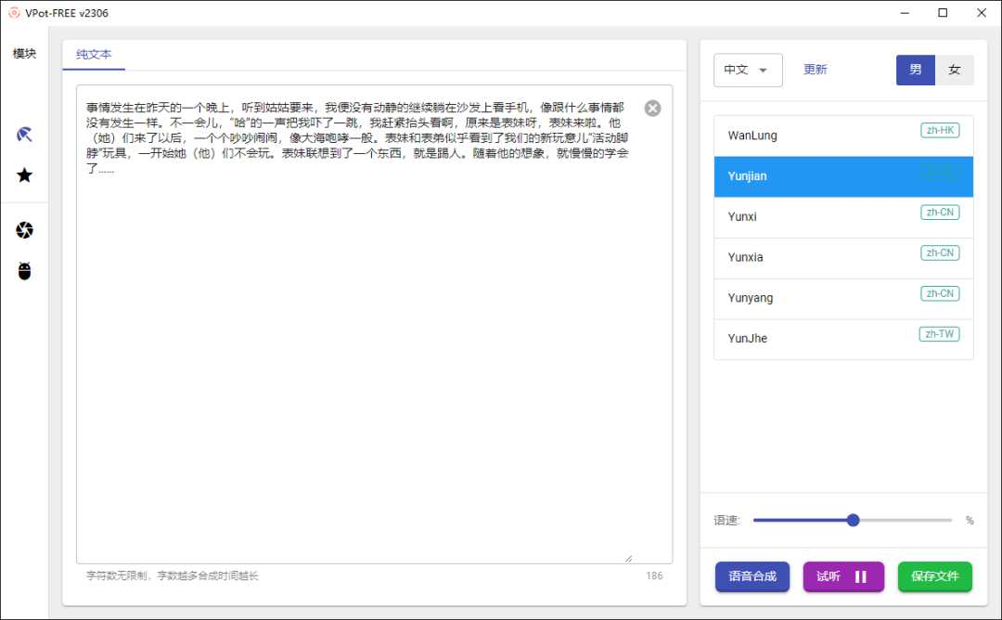Switch to the 纯文本 tab
This screenshot has height=620, width=1002.
coord(94,55)
